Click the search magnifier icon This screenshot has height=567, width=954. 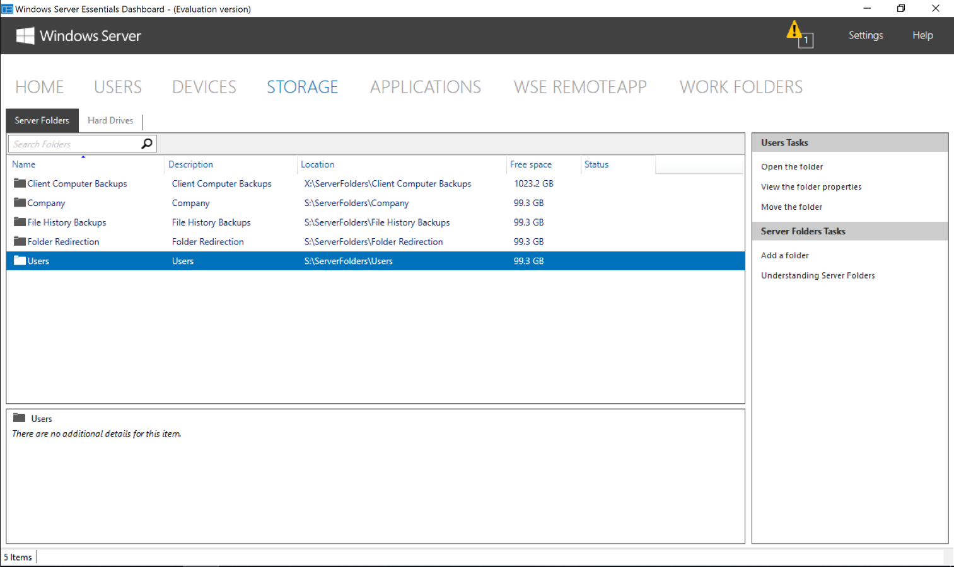[147, 144]
